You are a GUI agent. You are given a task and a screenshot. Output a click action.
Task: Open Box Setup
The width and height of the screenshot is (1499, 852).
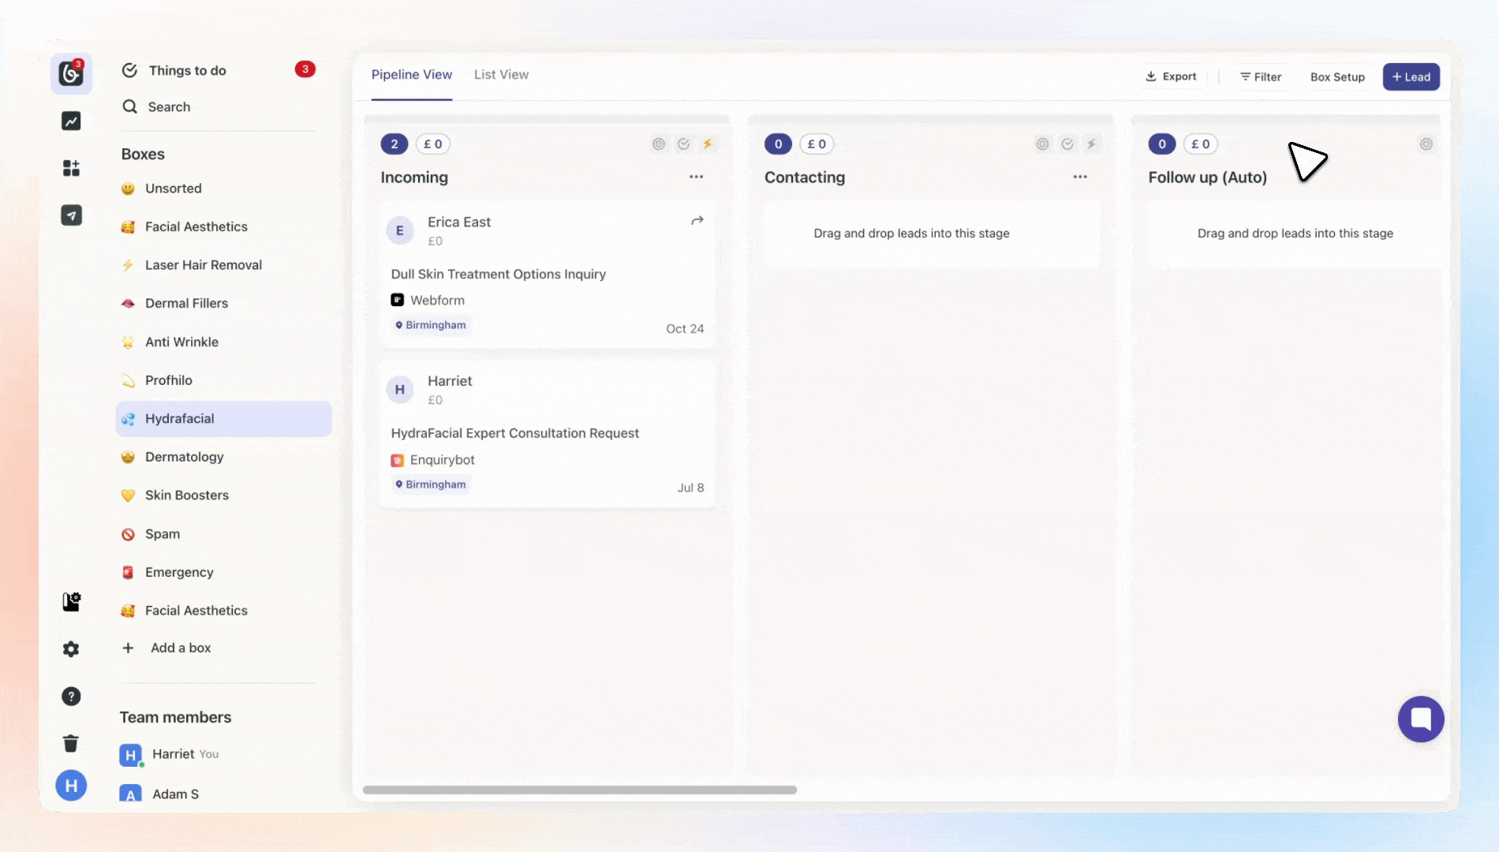[x=1337, y=77]
